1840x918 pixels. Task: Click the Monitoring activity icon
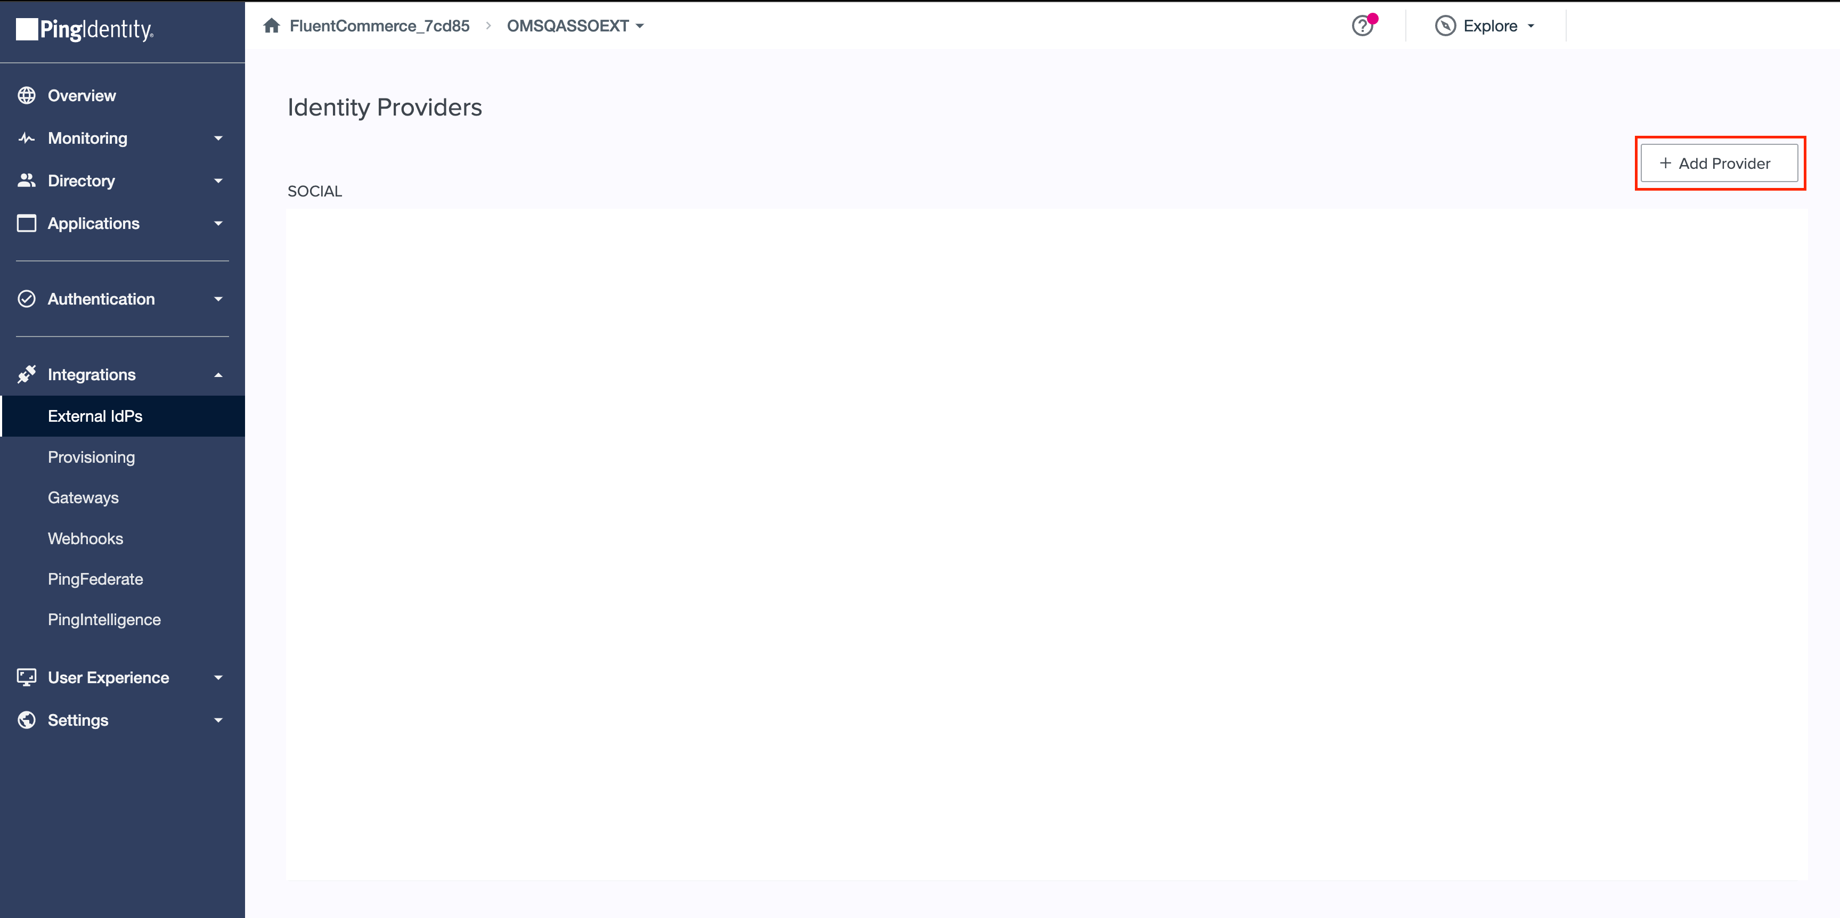pos(27,138)
